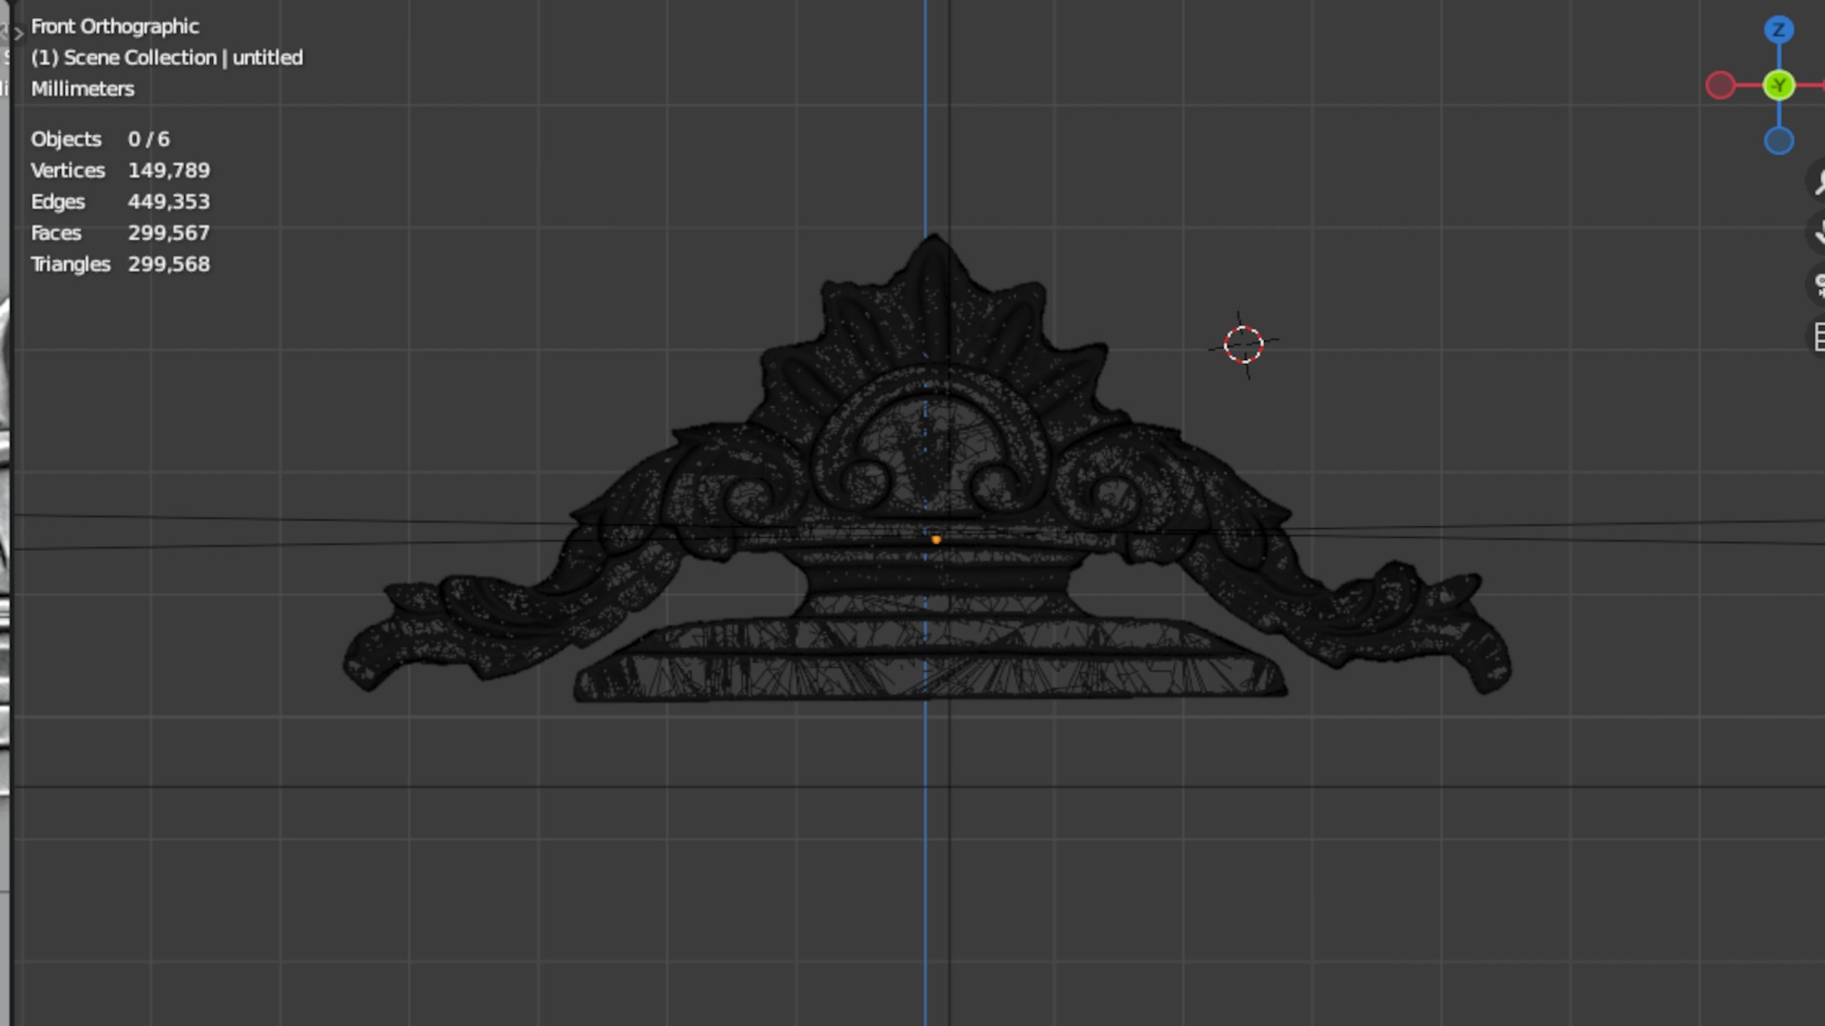Viewport: 1825px width, 1026px height.
Task: Click the Vertices '149,789' value
Action: click(x=169, y=171)
